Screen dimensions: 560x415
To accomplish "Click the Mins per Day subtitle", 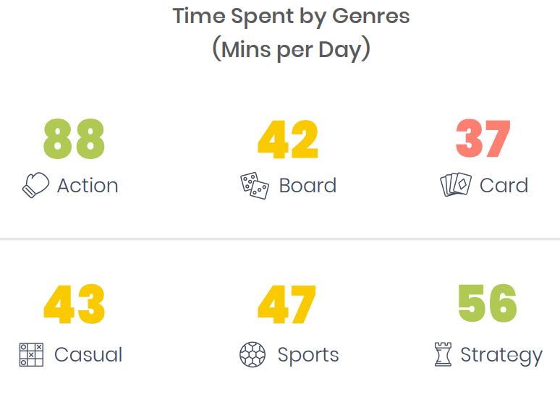I will [291, 49].
